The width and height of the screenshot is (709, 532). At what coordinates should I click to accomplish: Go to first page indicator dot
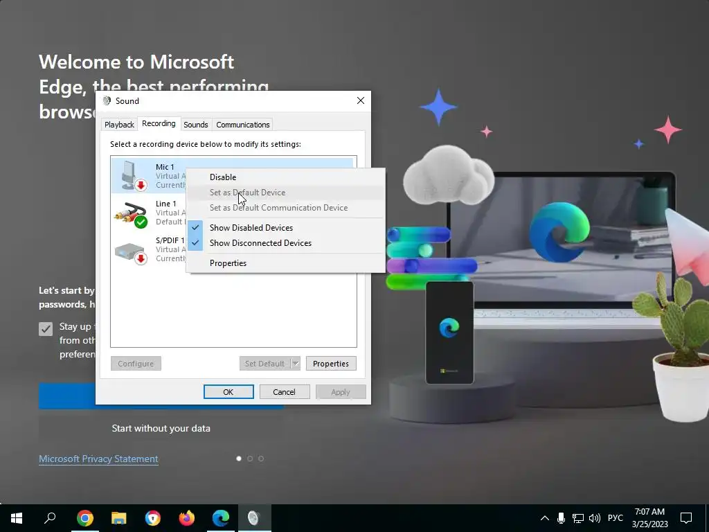pyautogui.click(x=239, y=459)
